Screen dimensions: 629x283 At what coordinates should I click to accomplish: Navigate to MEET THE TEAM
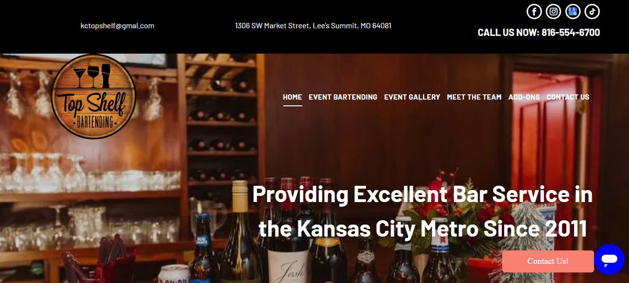click(x=474, y=97)
